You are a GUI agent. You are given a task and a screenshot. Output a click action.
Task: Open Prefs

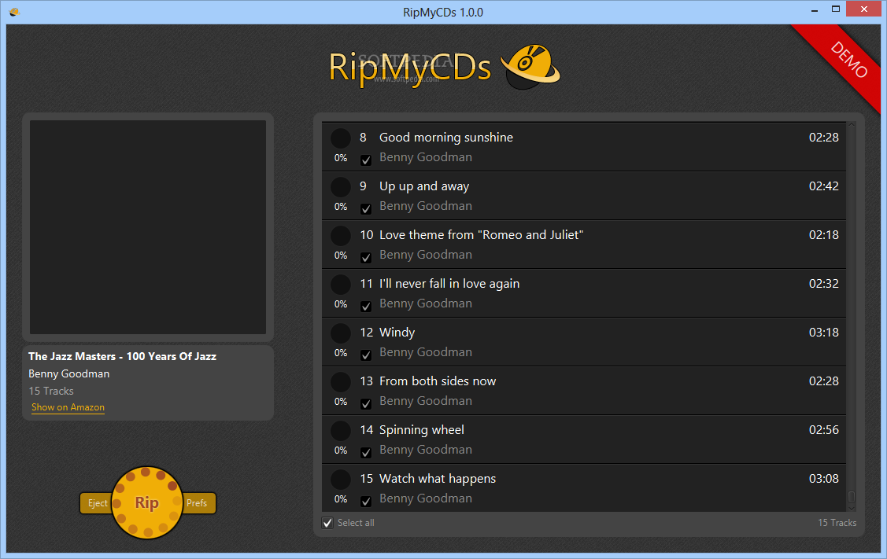click(x=198, y=503)
